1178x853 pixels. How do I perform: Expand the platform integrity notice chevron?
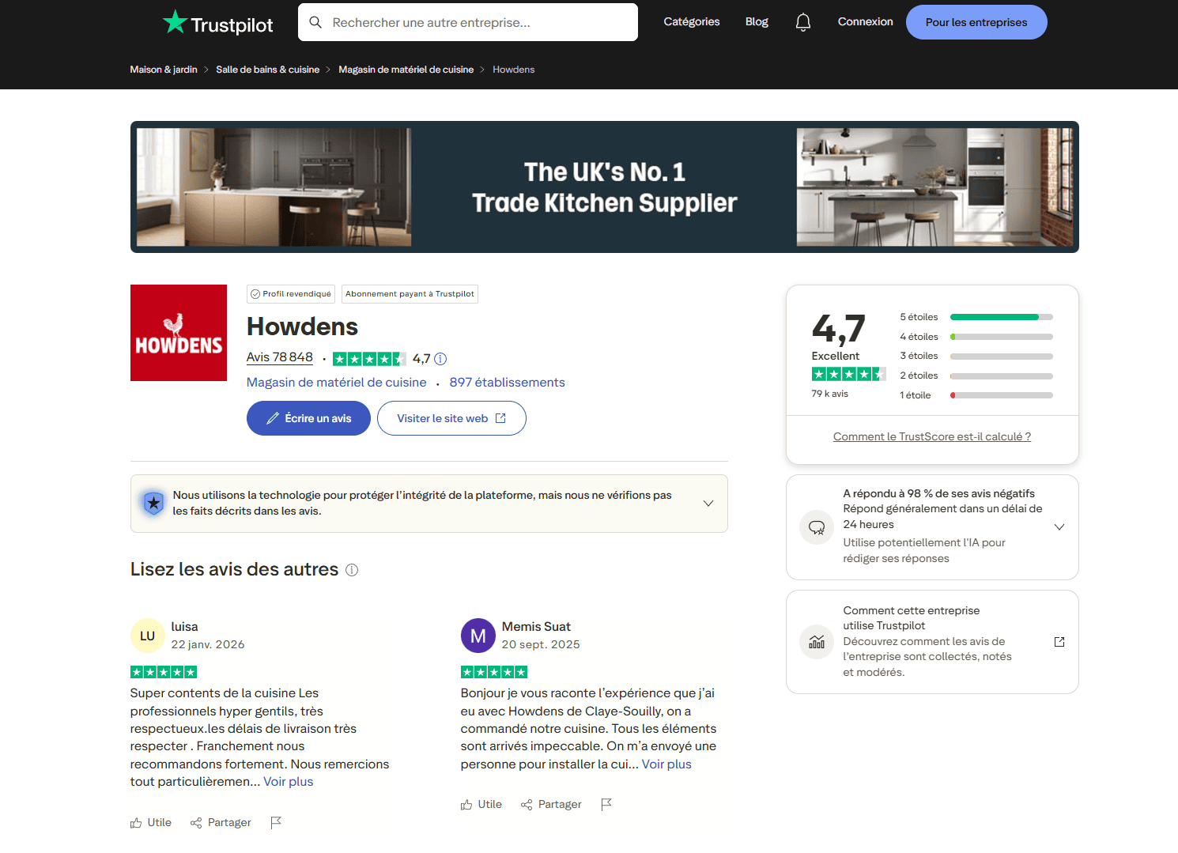pyautogui.click(x=708, y=504)
